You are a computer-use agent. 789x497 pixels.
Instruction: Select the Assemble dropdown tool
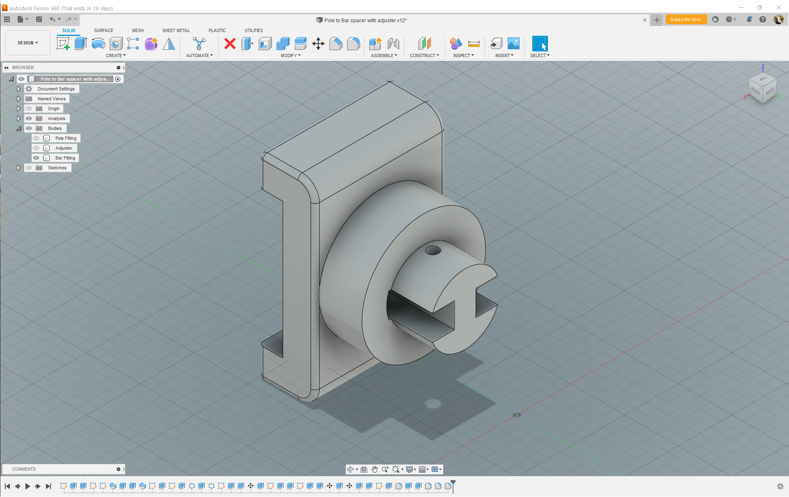tap(383, 55)
